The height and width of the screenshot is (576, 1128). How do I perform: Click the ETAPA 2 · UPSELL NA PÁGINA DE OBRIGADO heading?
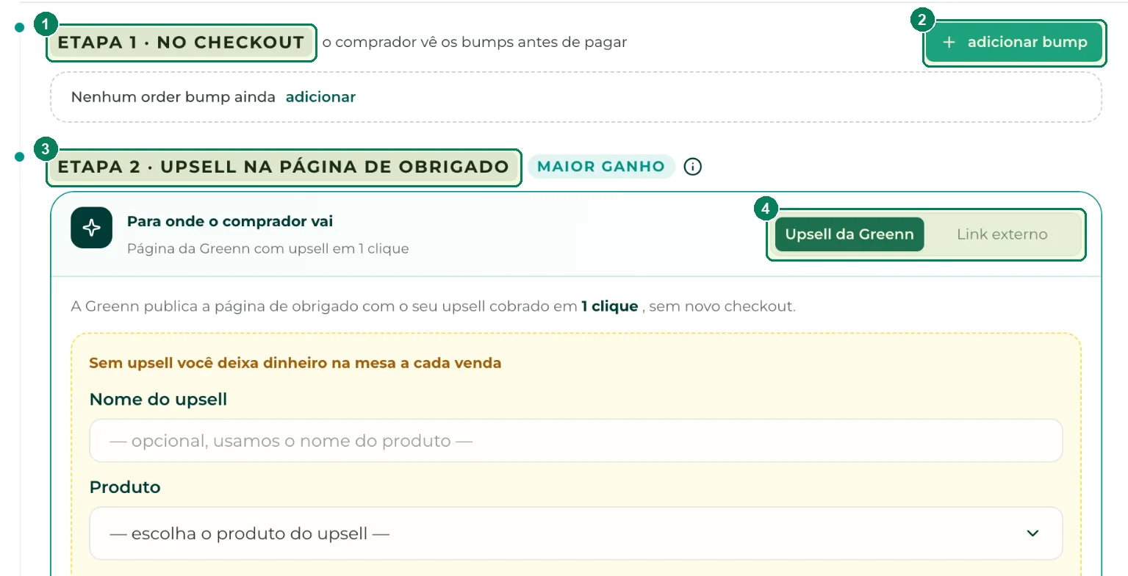tap(284, 167)
